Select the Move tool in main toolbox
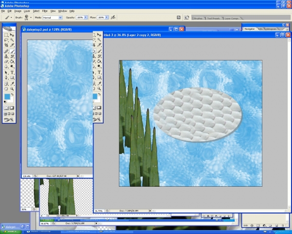Image resolution: width=292 pixels, height=234 pixels. (x=12, y=35)
